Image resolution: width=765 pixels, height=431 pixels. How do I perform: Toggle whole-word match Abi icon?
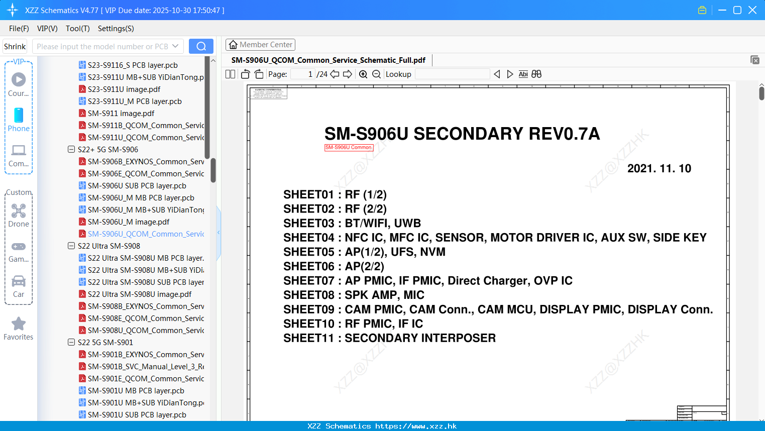523,74
